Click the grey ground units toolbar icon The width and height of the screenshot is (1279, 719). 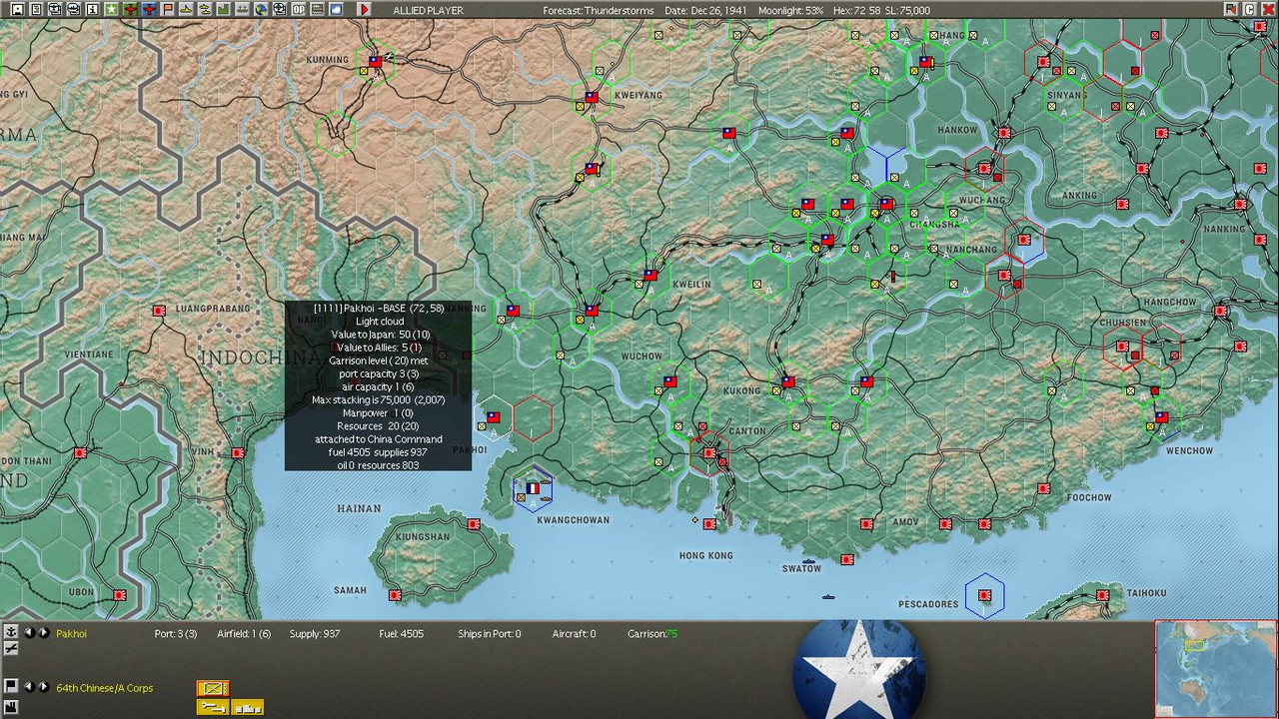(x=242, y=10)
